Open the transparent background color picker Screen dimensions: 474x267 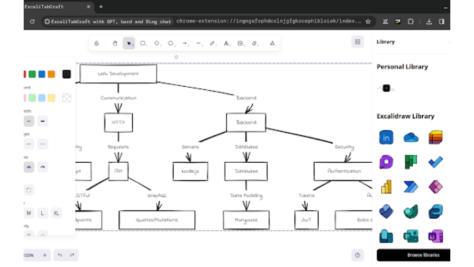(x=67, y=98)
